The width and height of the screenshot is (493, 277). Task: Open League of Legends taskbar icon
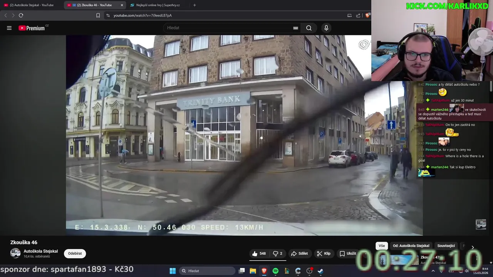coord(287,271)
